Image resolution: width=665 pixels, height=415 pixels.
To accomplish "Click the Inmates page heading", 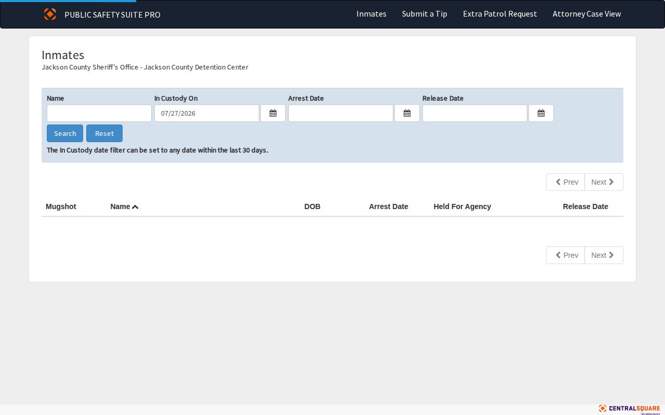I will [x=63, y=55].
